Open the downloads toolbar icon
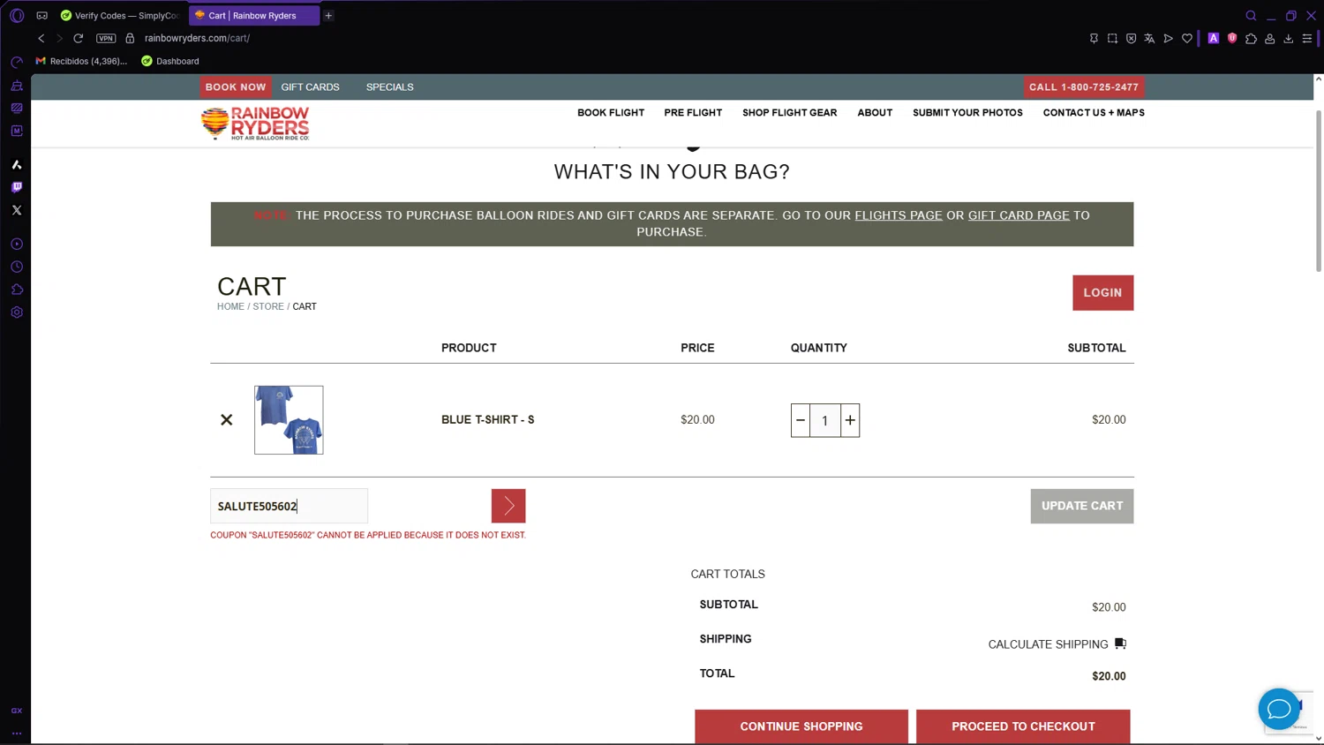The height and width of the screenshot is (745, 1324). 1289,39
